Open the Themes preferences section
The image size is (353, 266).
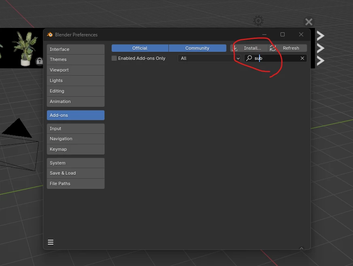click(x=76, y=59)
